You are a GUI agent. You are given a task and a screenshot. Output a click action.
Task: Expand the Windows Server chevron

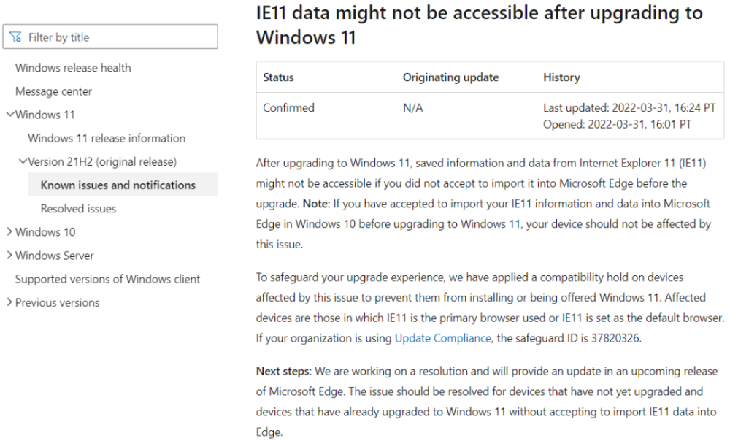pyautogui.click(x=9, y=256)
